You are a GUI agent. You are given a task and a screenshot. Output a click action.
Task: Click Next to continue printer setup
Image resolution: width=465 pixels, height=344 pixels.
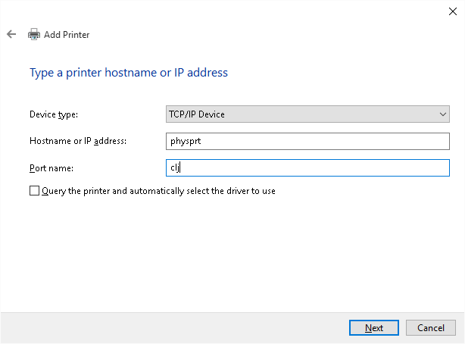tap(373, 327)
